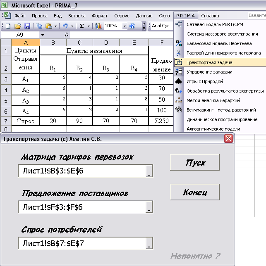
Task: Click the New document toolbar icon
Action: click(8, 26)
